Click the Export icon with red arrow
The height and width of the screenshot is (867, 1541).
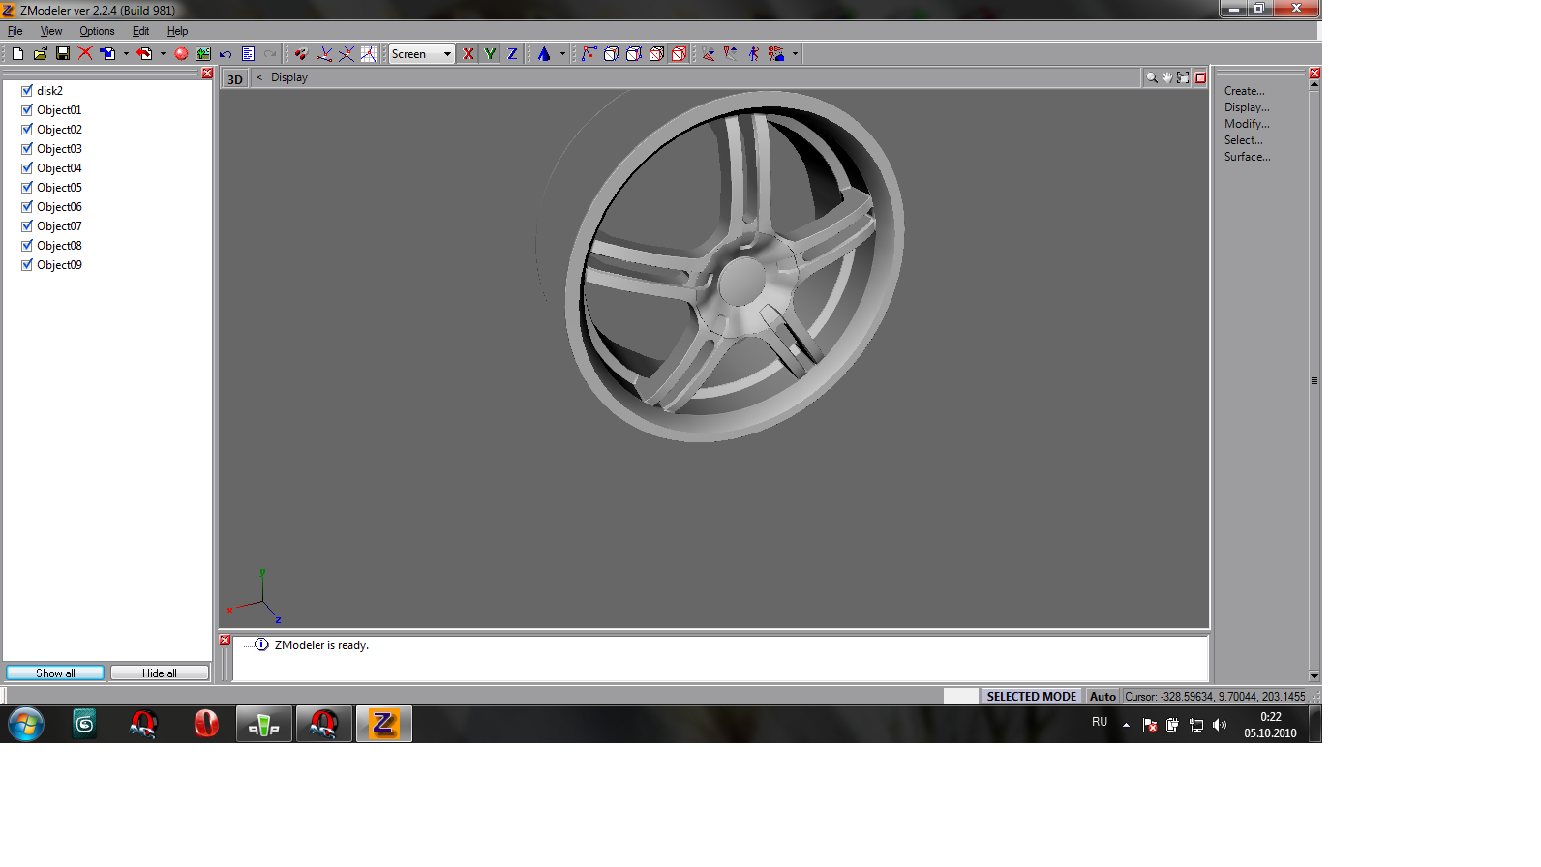point(144,54)
